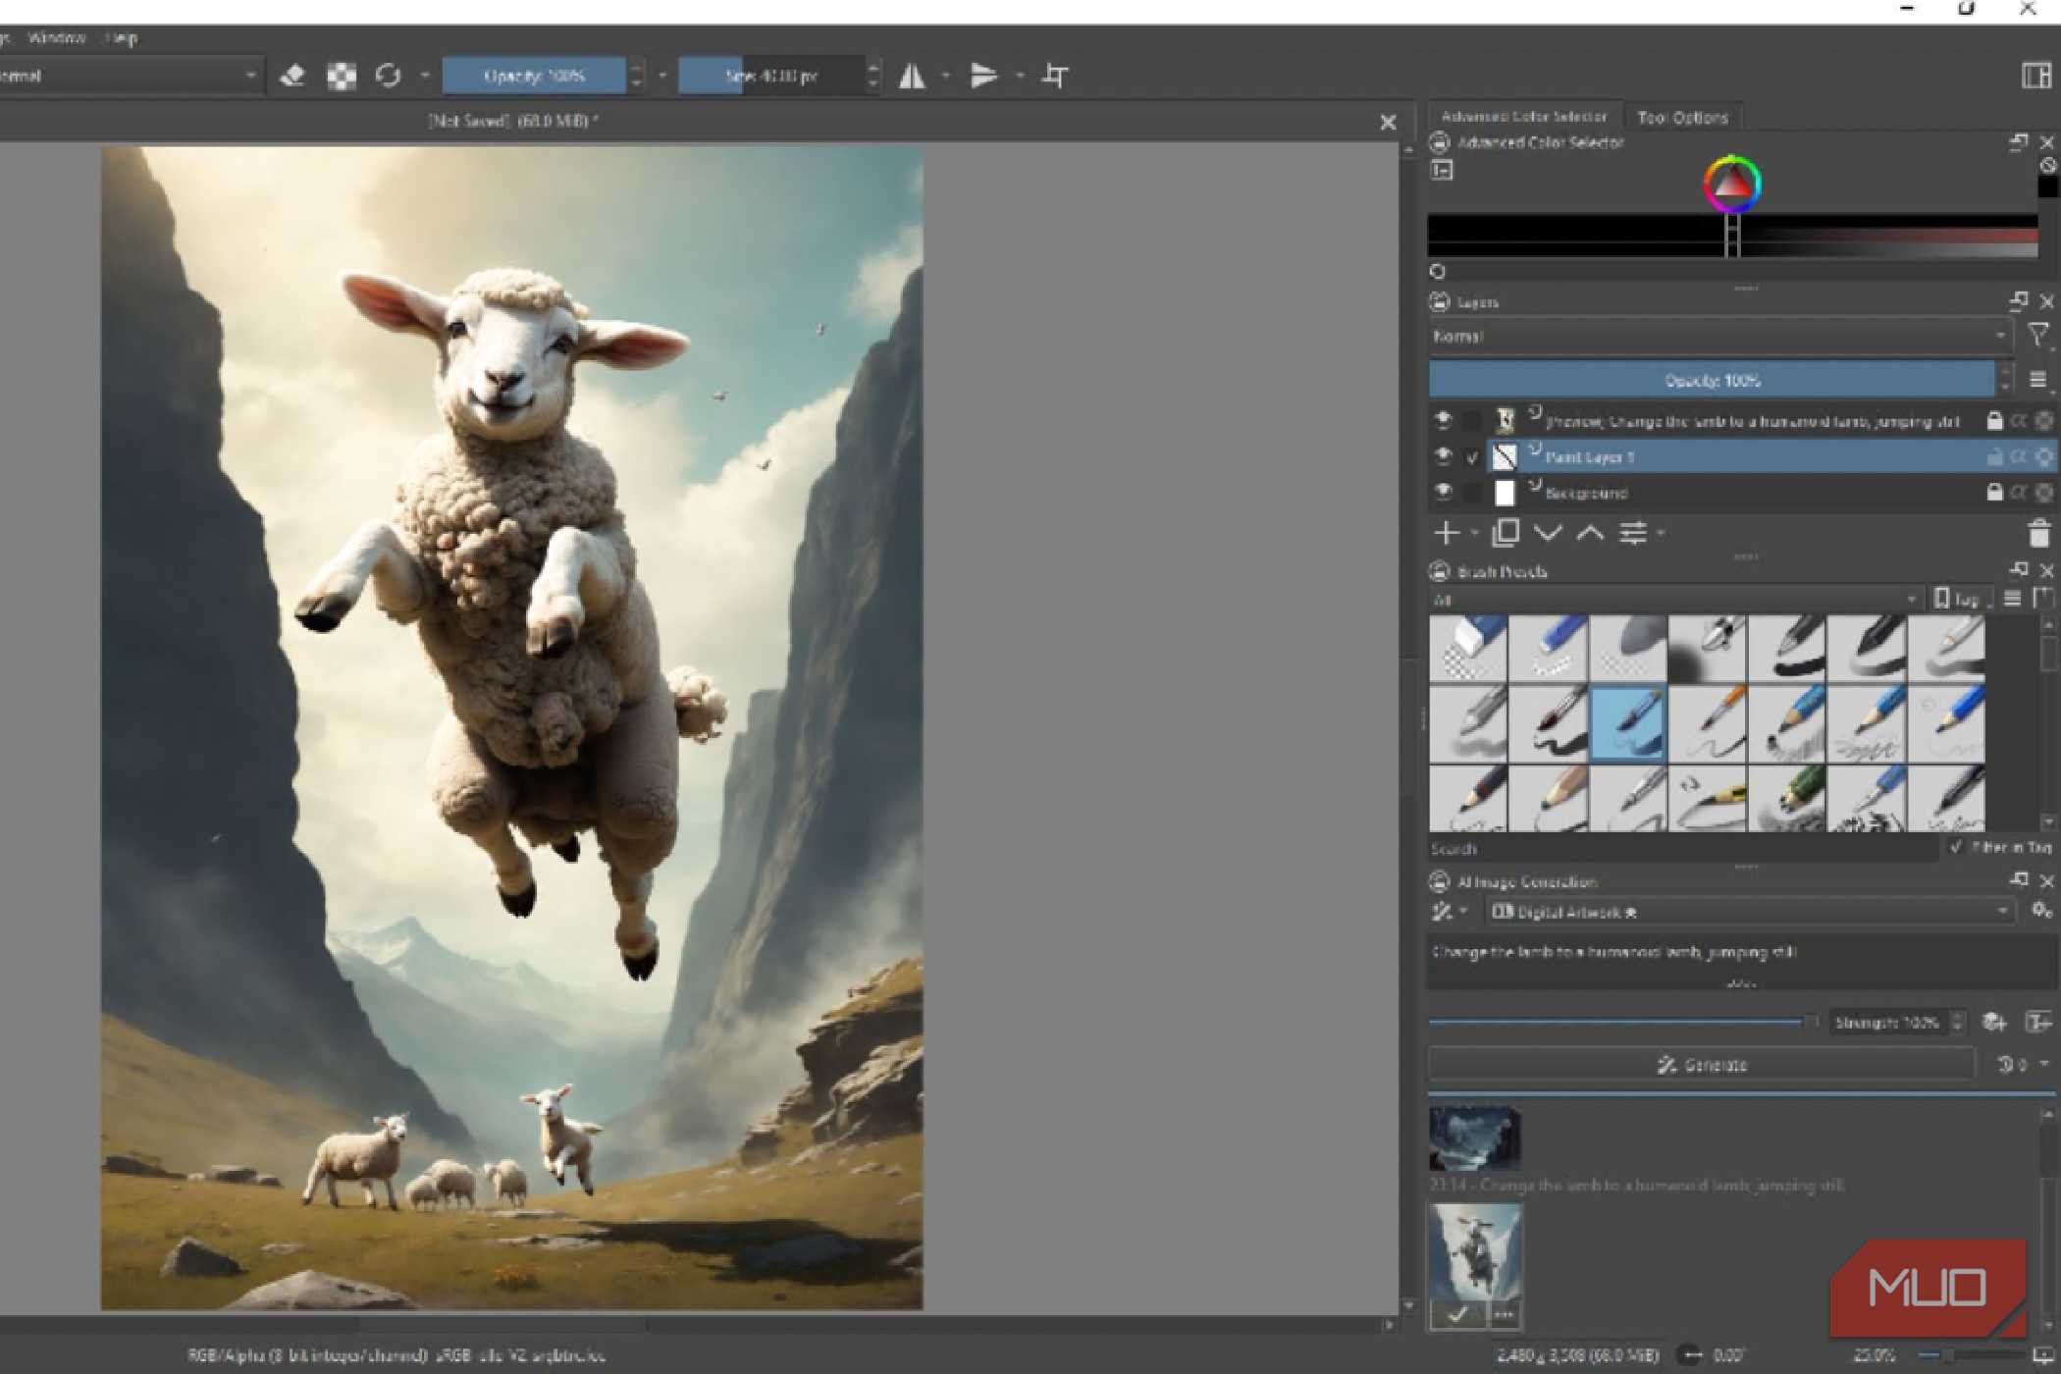Expand reload preset dropdown arrow
The height and width of the screenshot is (1374, 2061).
click(x=424, y=76)
